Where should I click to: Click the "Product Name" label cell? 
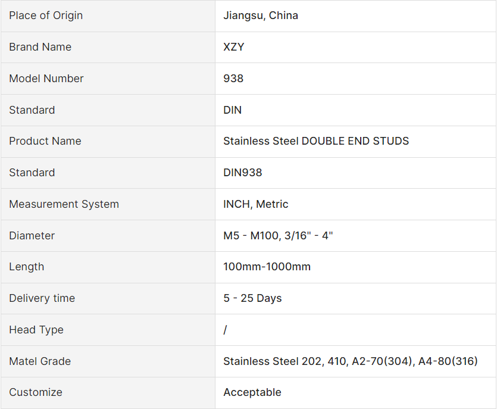point(45,141)
